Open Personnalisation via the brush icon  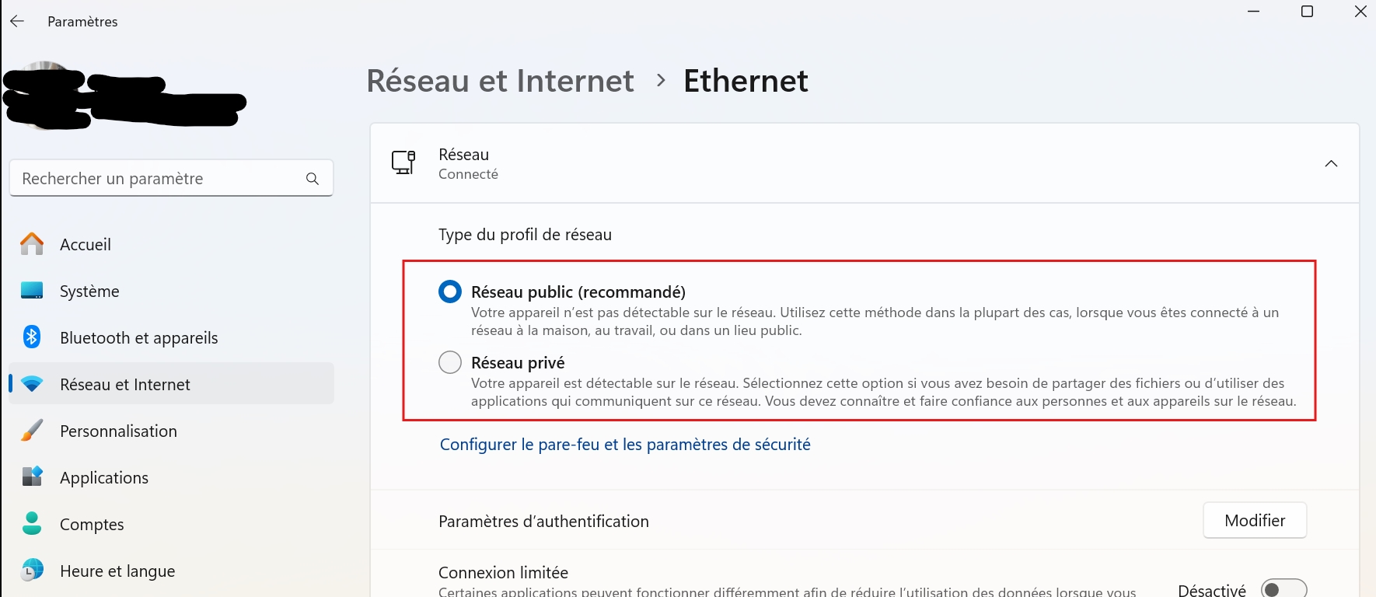[x=30, y=430]
